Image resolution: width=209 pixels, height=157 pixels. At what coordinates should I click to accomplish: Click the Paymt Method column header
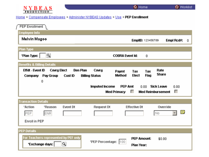[x=121, y=73]
